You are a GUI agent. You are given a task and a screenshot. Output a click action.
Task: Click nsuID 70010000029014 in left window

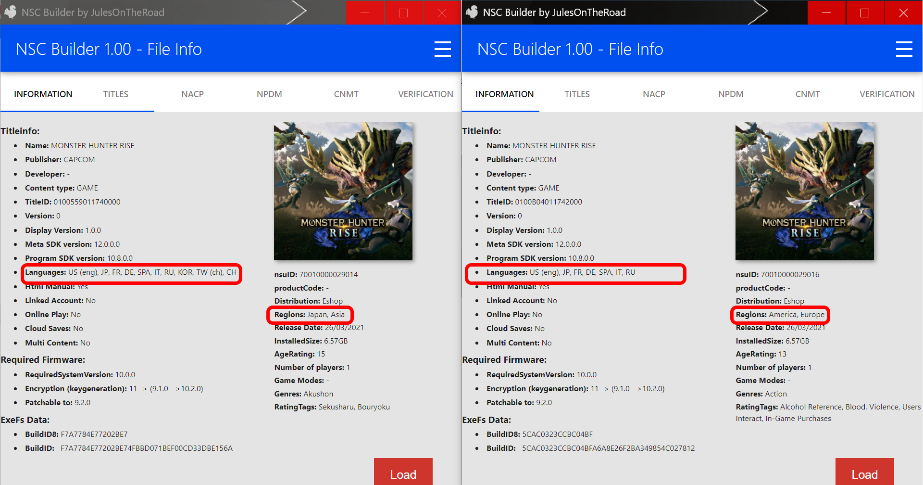click(x=316, y=275)
